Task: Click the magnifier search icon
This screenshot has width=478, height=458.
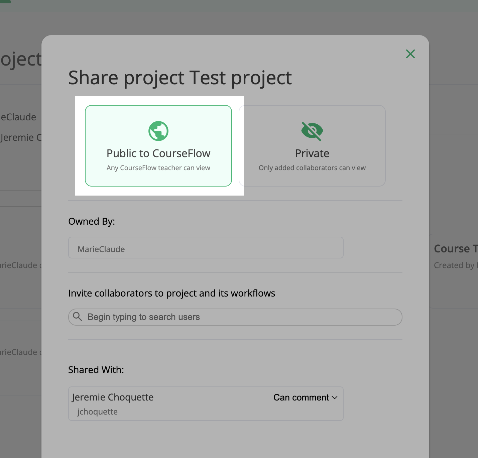Action: [78, 317]
